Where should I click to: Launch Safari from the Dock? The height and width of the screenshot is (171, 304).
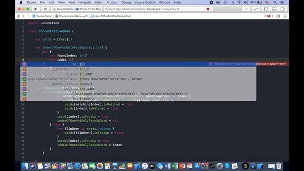[77, 166]
